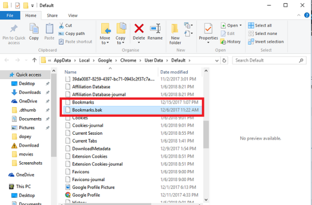Screen dimensions: 312x205
Task: Sort by Date modified column
Action: click(x=174, y=72)
